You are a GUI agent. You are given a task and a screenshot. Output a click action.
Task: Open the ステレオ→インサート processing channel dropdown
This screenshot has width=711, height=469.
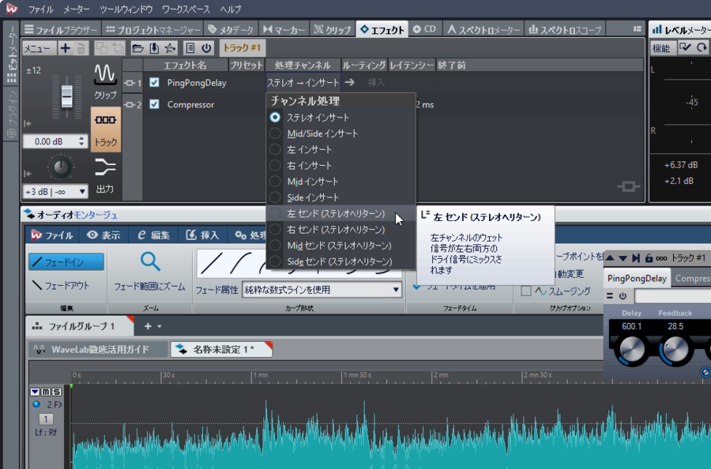(303, 82)
